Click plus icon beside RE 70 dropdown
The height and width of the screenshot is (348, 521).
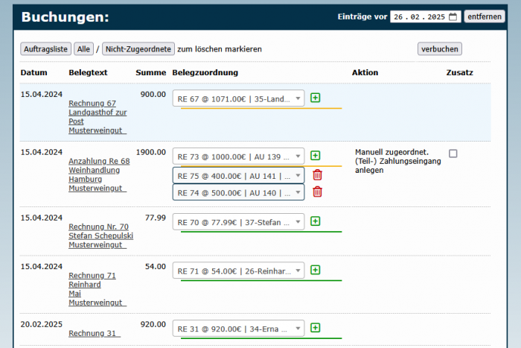[316, 221]
